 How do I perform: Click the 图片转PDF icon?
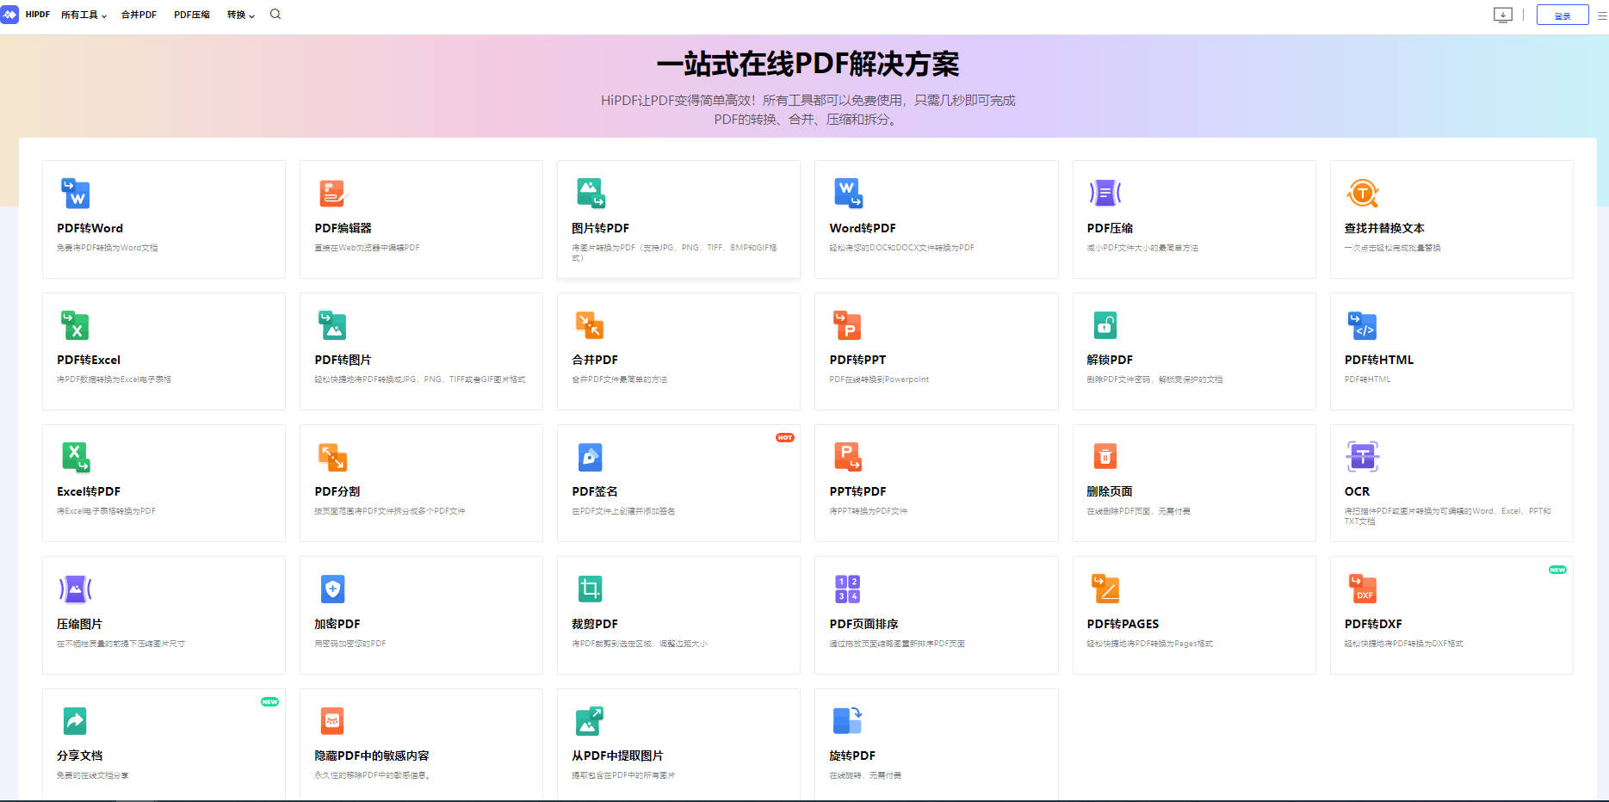click(x=591, y=193)
